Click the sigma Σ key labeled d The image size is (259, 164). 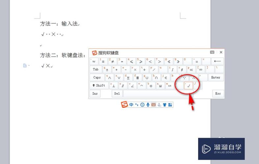[128, 77]
